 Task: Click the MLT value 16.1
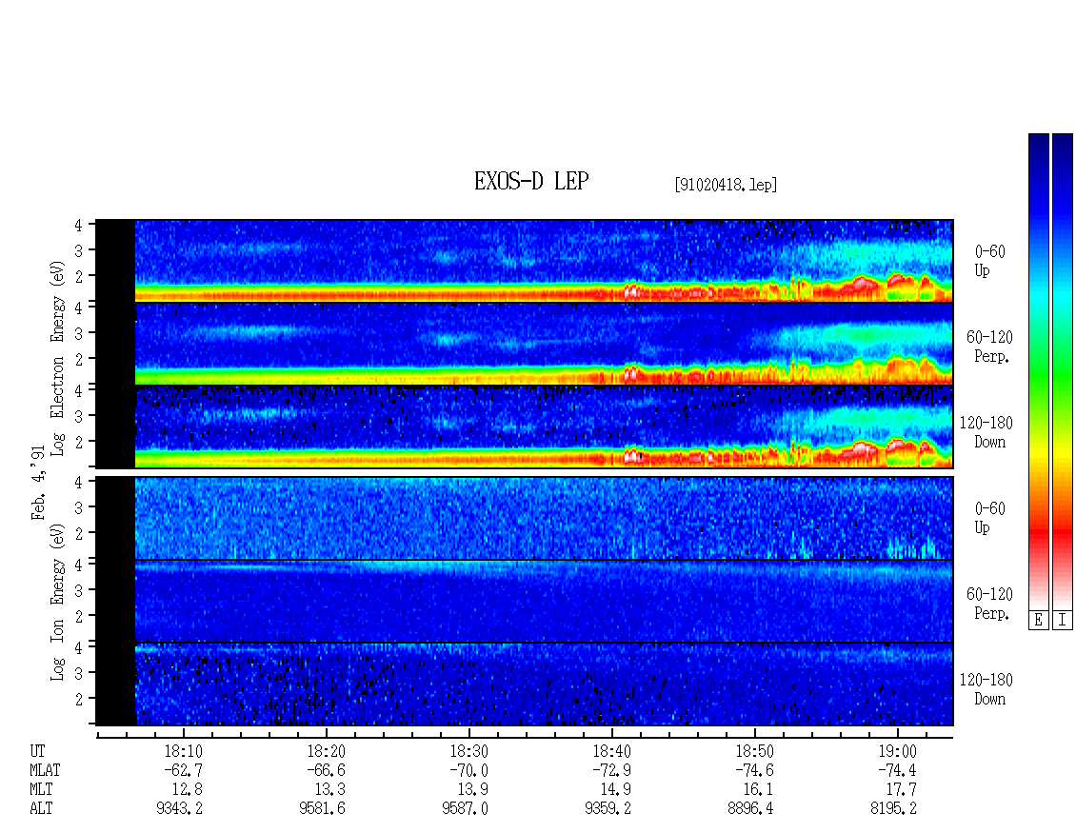click(759, 790)
